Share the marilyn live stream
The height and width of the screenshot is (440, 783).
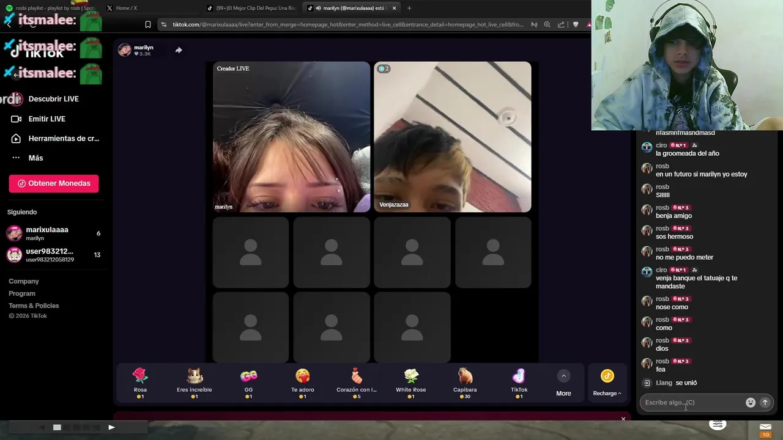tap(179, 50)
